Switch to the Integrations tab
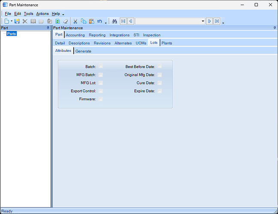This screenshot has height=214, width=278. coord(120,35)
